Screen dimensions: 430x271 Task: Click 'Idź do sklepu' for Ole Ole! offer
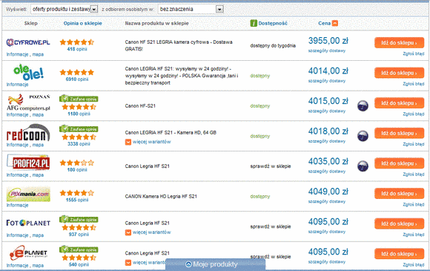tap(399, 73)
